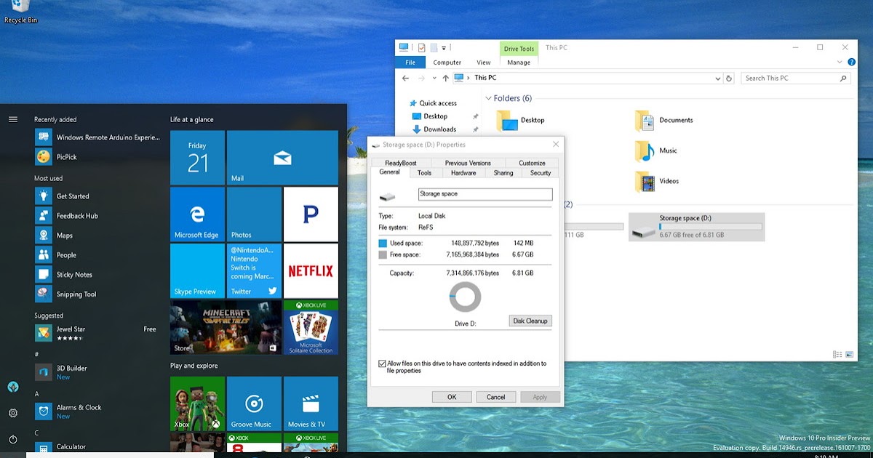The image size is (873, 458).
Task: Open Manage tab under Drive Tools
Action: point(519,63)
